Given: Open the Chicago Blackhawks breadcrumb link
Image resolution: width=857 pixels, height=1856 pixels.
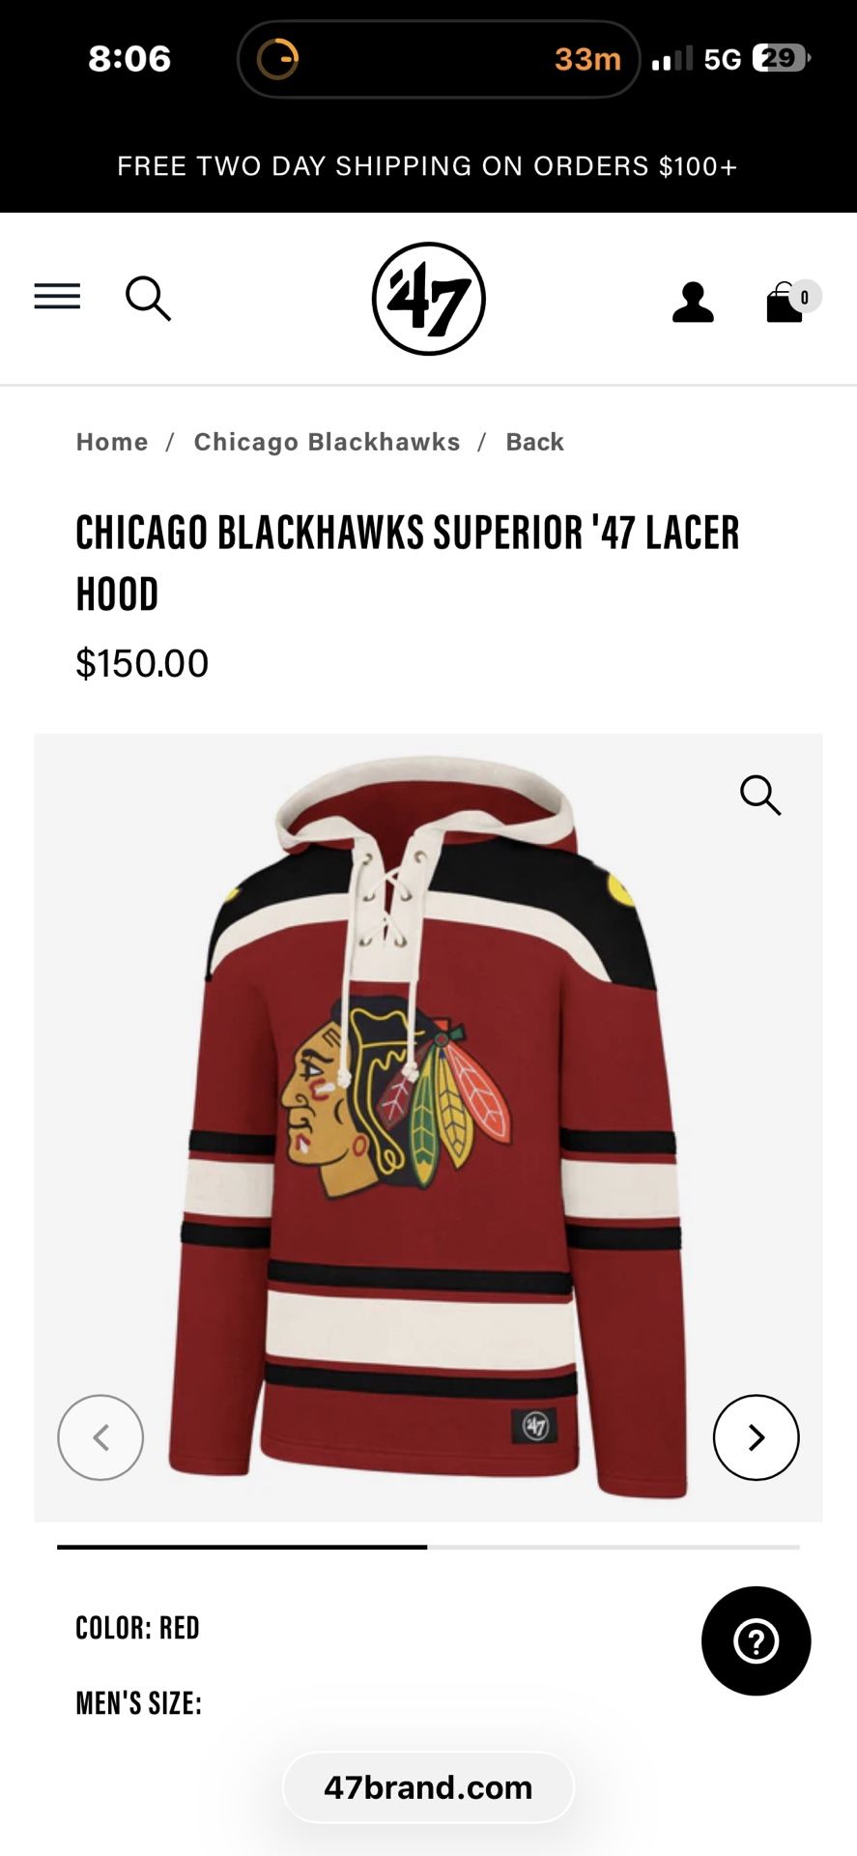Looking at the screenshot, I should point(327,442).
